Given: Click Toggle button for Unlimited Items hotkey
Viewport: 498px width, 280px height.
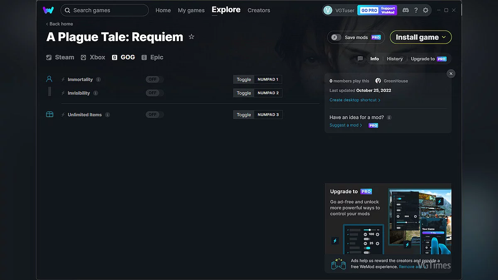Looking at the screenshot, I should pos(244,114).
